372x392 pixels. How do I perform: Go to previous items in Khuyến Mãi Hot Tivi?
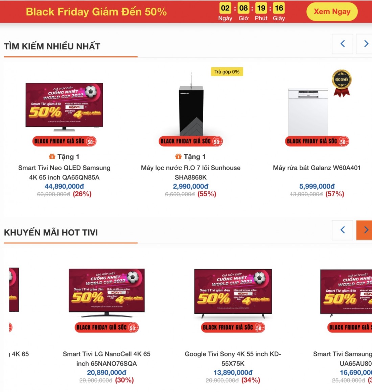click(343, 230)
